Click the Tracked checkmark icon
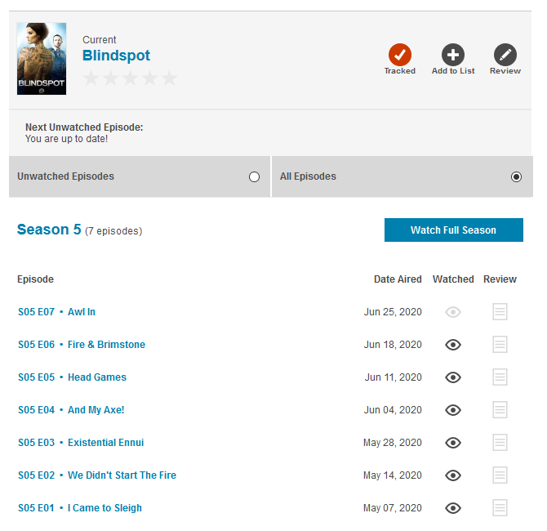This screenshot has width=547, height=531. [400, 56]
